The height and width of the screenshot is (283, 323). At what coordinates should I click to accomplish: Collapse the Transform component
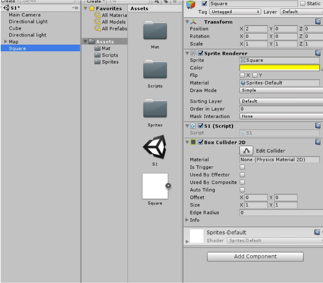click(x=187, y=22)
